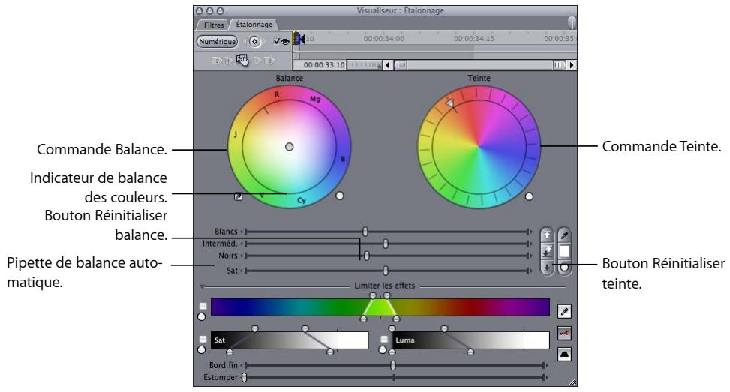Click the window resize grip corner

pyautogui.click(x=572, y=382)
